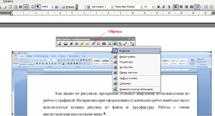This screenshot has width=215, height=116.
Task: Increase image brightness
Action: tap(81, 44)
